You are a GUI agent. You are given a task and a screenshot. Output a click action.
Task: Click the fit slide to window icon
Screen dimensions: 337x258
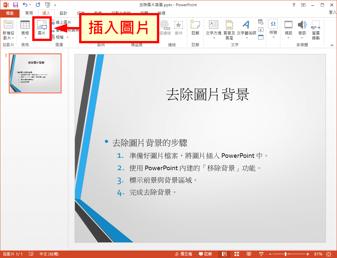(x=329, y=254)
